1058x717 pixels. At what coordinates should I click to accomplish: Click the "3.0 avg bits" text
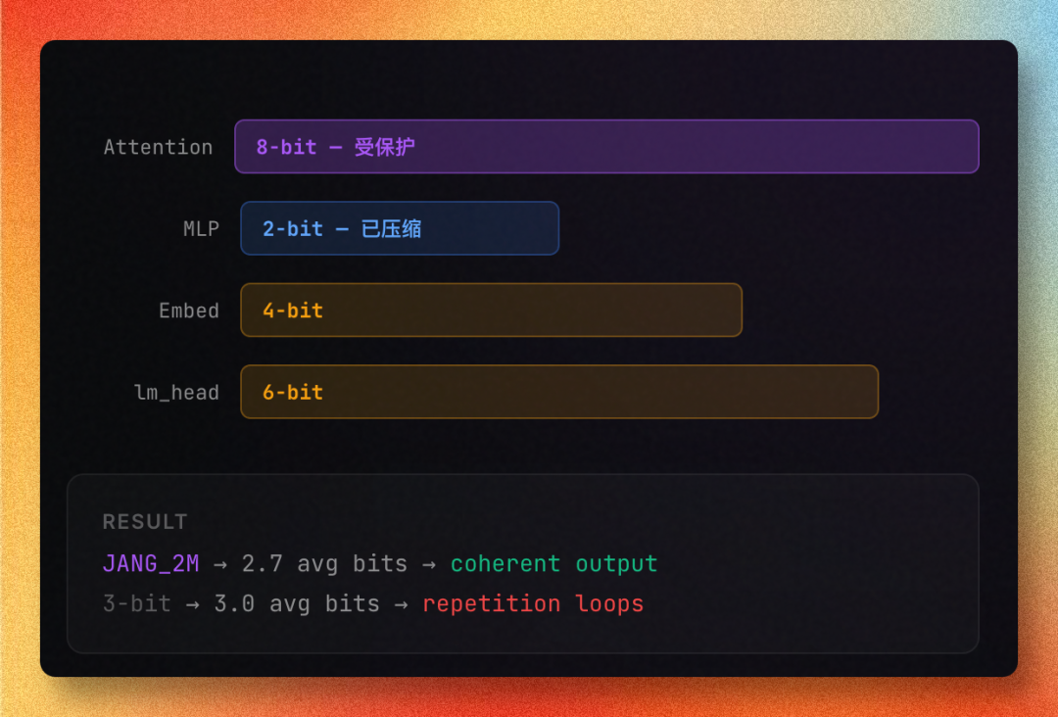point(297,603)
